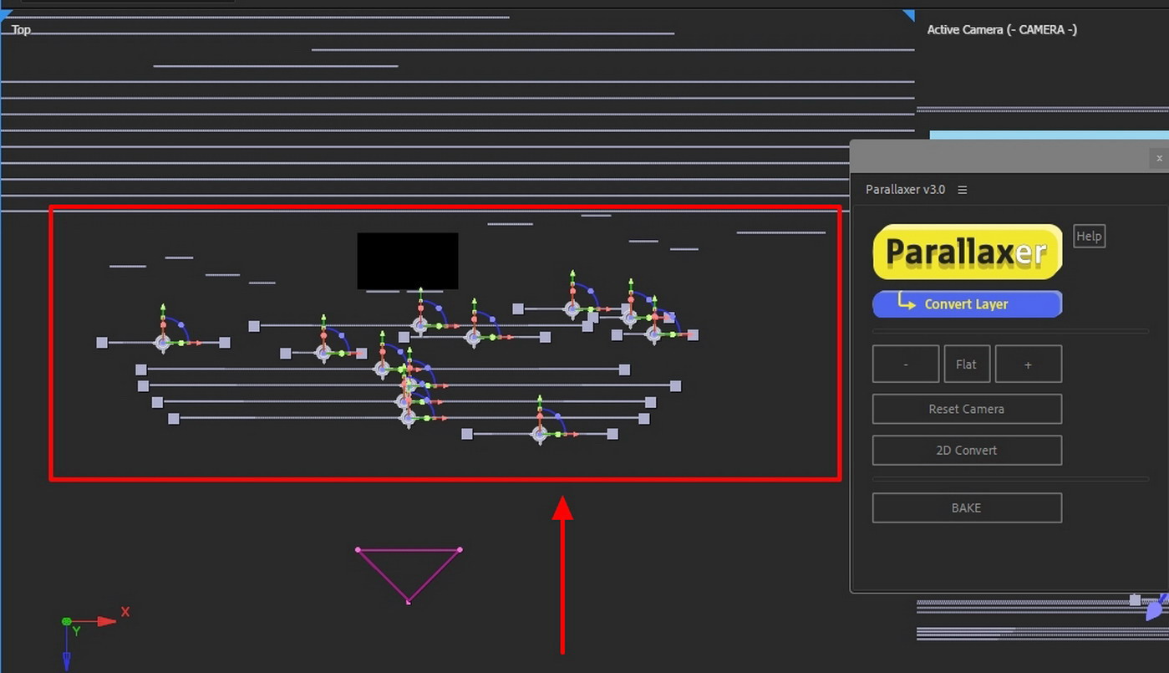Click the Active Camera view label
The image size is (1169, 673).
click(x=1002, y=29)
